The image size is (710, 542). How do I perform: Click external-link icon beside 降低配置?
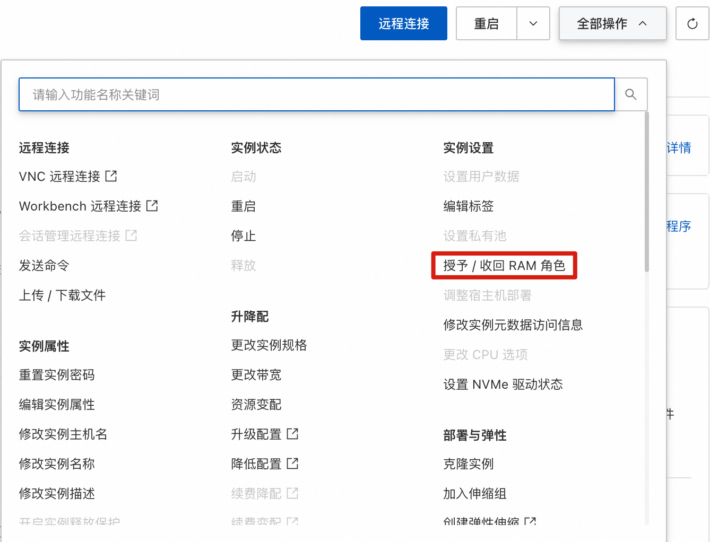click(292, 464)
